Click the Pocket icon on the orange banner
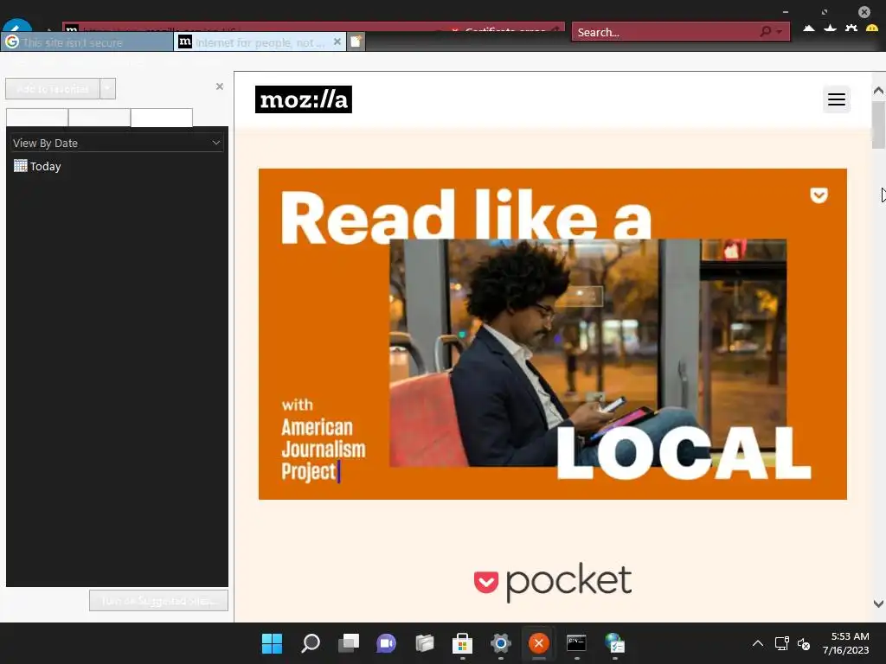The height and width of the screenshot is (664, 886). 819,195
